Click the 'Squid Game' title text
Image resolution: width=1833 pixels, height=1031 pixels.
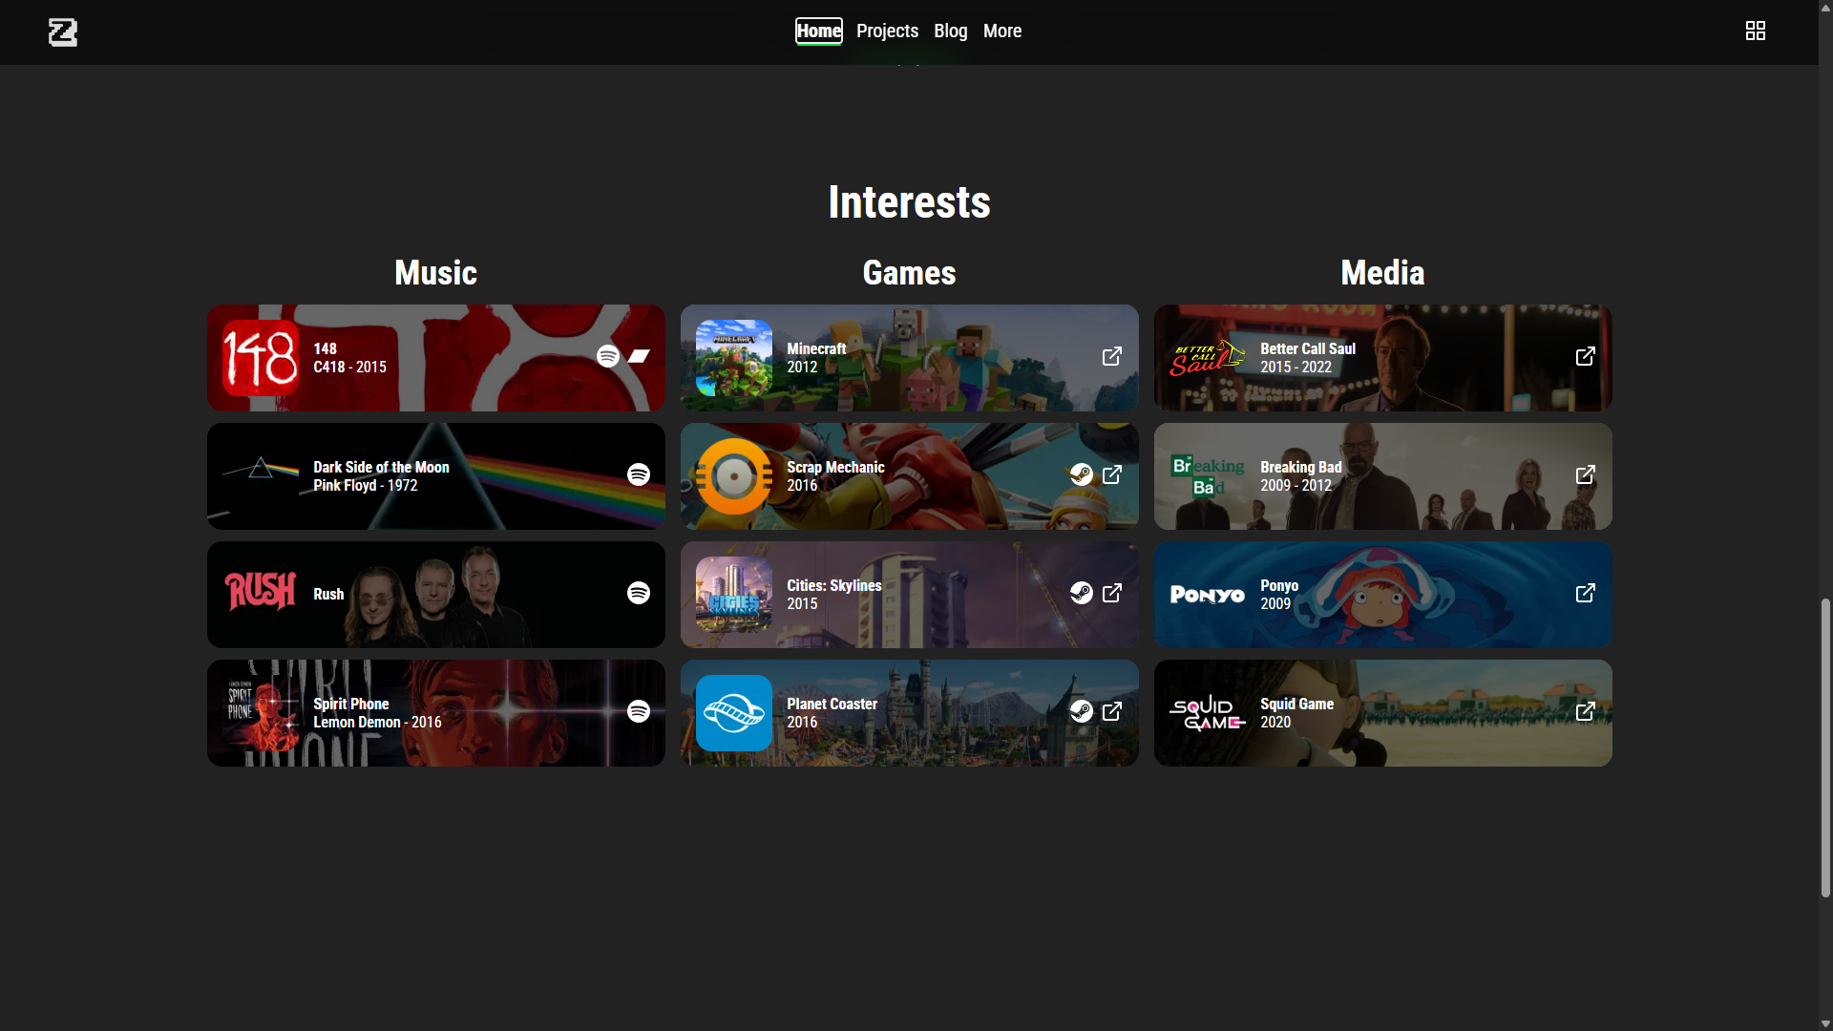(1296, 704)
